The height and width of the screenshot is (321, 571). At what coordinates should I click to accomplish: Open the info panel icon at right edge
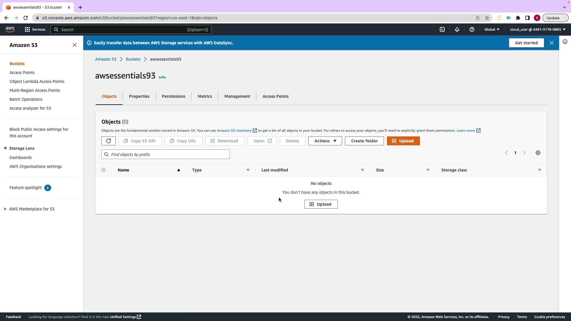pyautogui.click(x=565, y=42)
